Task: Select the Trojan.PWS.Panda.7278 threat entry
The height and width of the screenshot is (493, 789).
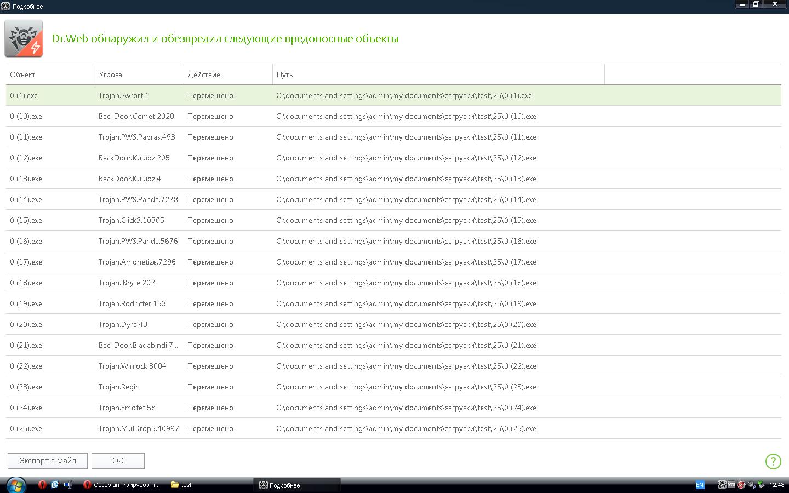Action: click(x=138, y=199)
